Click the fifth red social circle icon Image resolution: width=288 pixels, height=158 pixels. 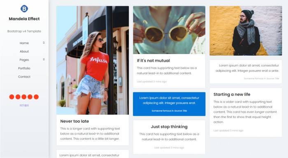(x=36, y=97)
